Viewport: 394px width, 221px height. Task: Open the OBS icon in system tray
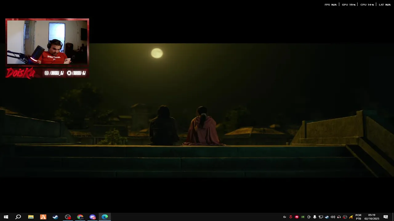[345, 217]
